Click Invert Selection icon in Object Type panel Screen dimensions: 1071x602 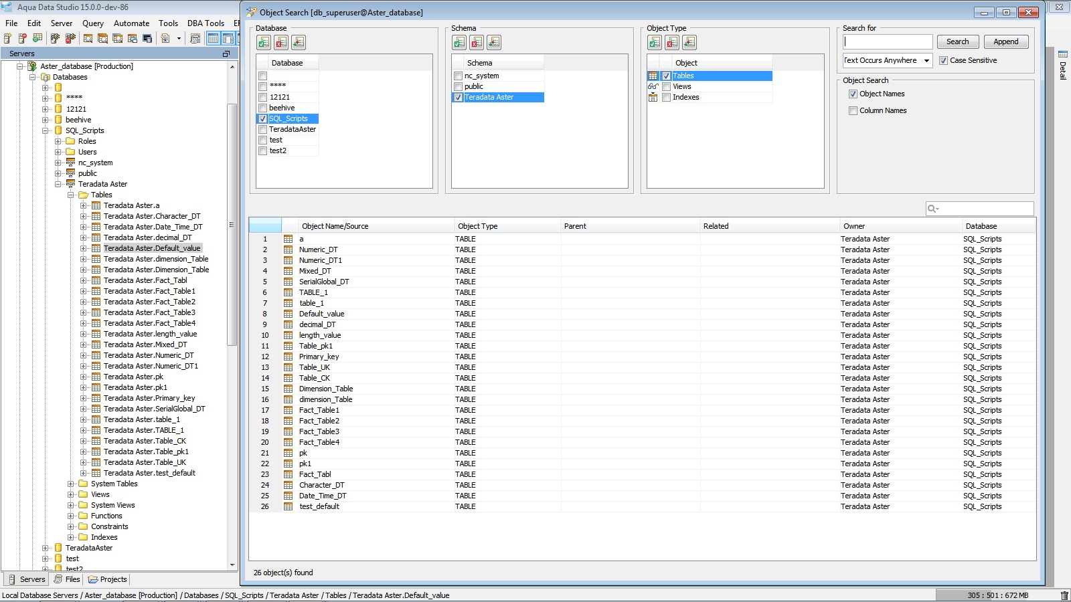pyautogui.click(x=689, y=42)
